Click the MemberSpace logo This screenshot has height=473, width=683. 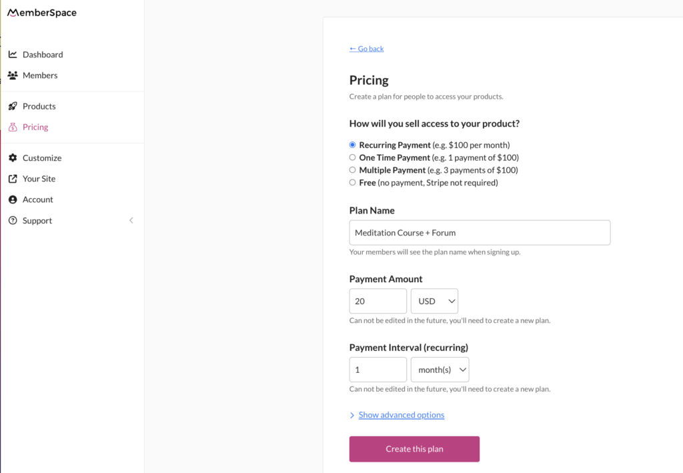point(41,12)
